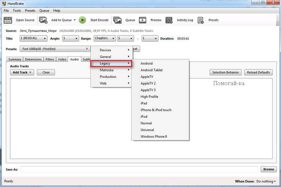Switch to the Summary tab
Image resolution: width=281 pixels, height=187 pixels.
[x=15, y=59]
